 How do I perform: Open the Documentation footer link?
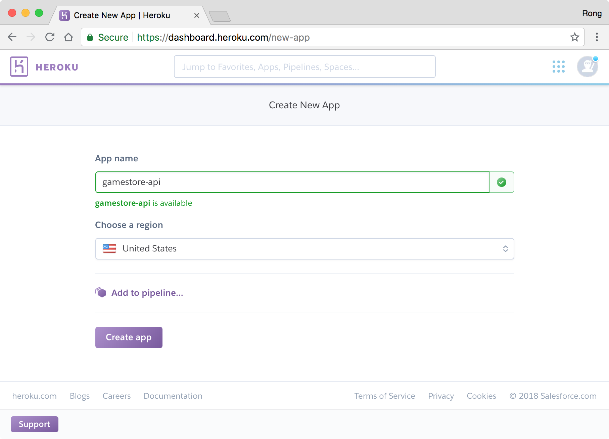(x=173, y=396)
